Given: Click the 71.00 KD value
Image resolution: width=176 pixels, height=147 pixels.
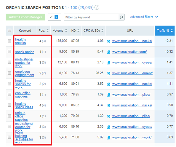Looking at the screenshot, I should (x=75, y=137).
